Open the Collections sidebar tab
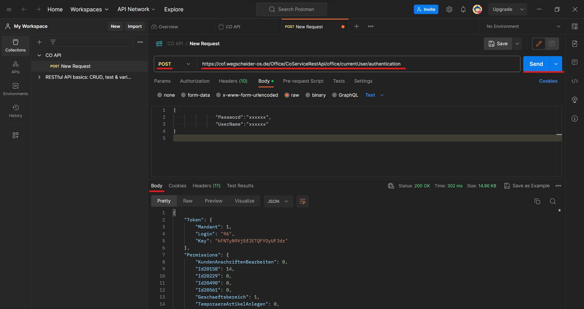 pos(15,46)
